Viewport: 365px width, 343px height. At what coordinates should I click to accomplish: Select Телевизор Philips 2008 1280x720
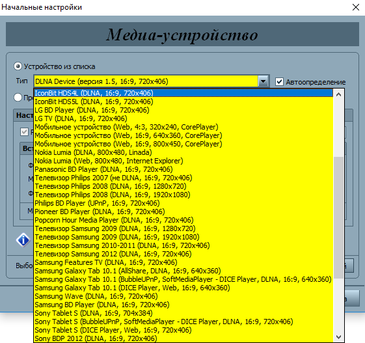(x=183, y=186)
